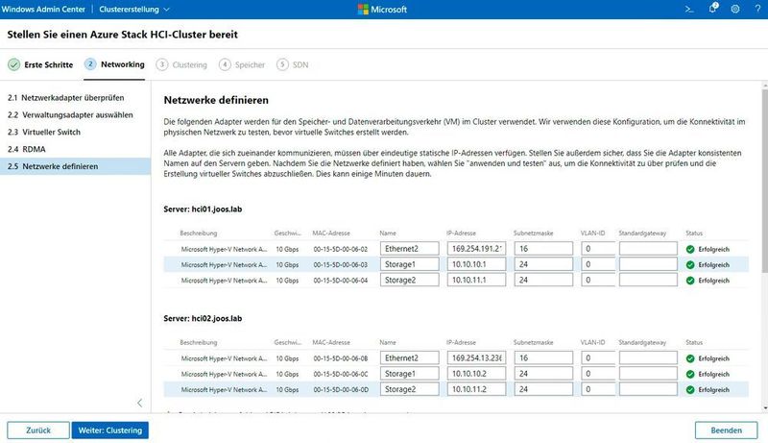The image size is (768, 443).
Task: Open the notifications bell icon
Action: pos(712,9)
